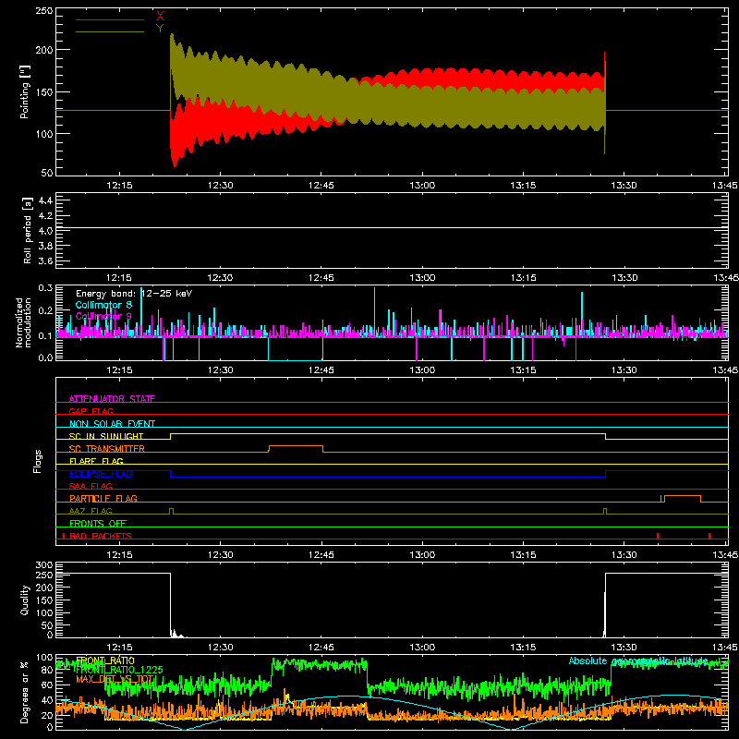Click the magenta Collimator 9 legend entry
Screen dimensions: 739x739
pos(103,316)
